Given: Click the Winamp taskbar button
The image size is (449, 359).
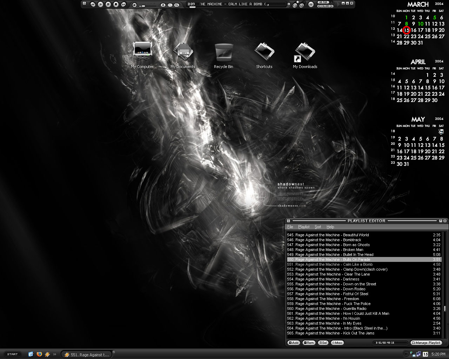Looking at the screenshot, I should click(x=87, y=355).
